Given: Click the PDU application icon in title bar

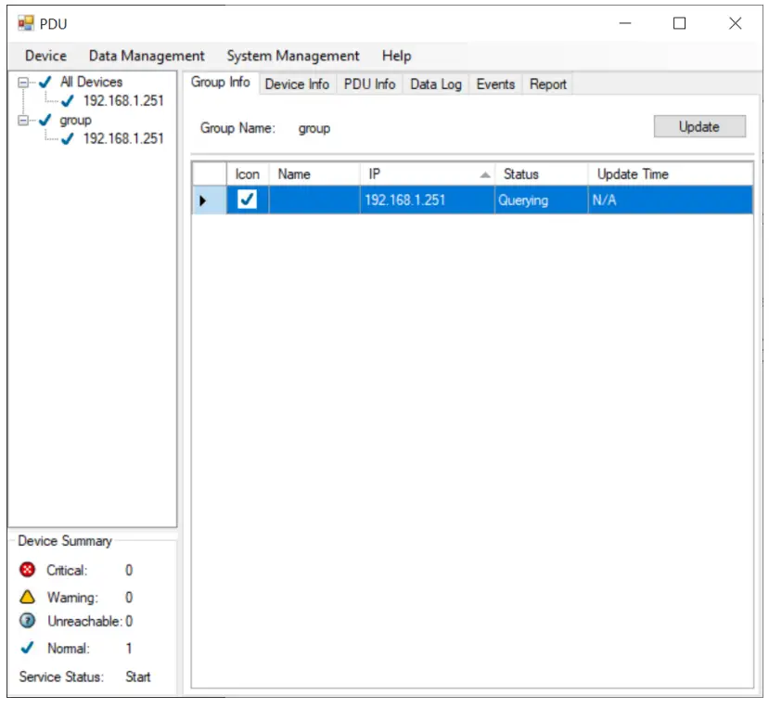Looking at the screenshot, I should coord(25,23).
